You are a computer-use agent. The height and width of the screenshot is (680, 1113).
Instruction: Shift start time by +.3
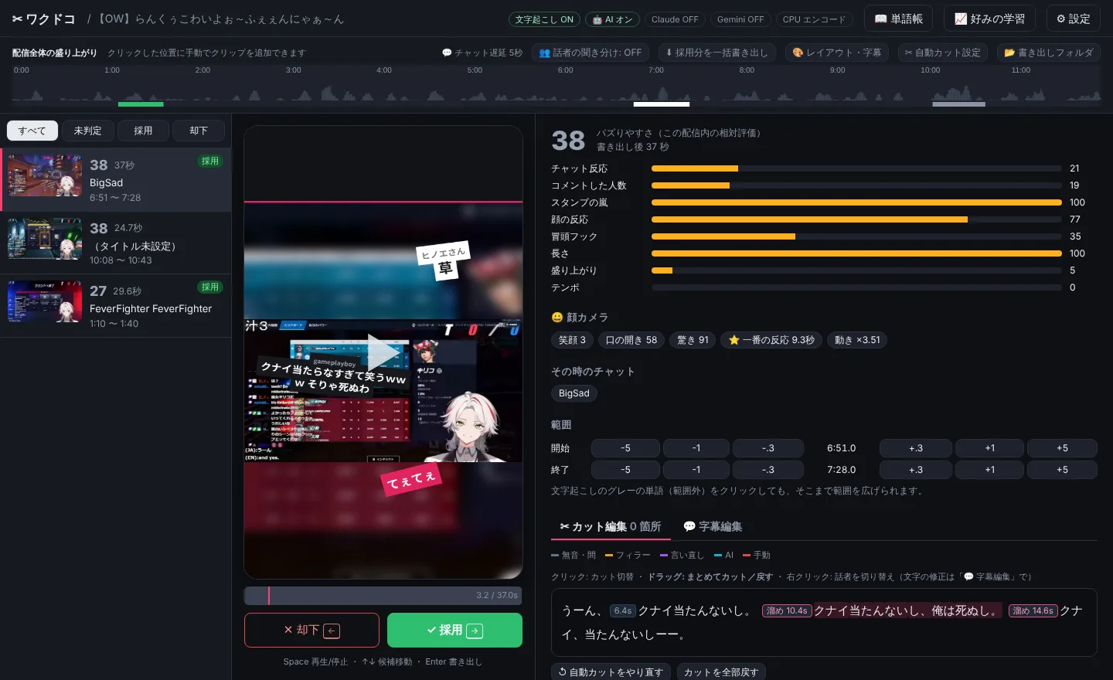click(x=916, y=448)
